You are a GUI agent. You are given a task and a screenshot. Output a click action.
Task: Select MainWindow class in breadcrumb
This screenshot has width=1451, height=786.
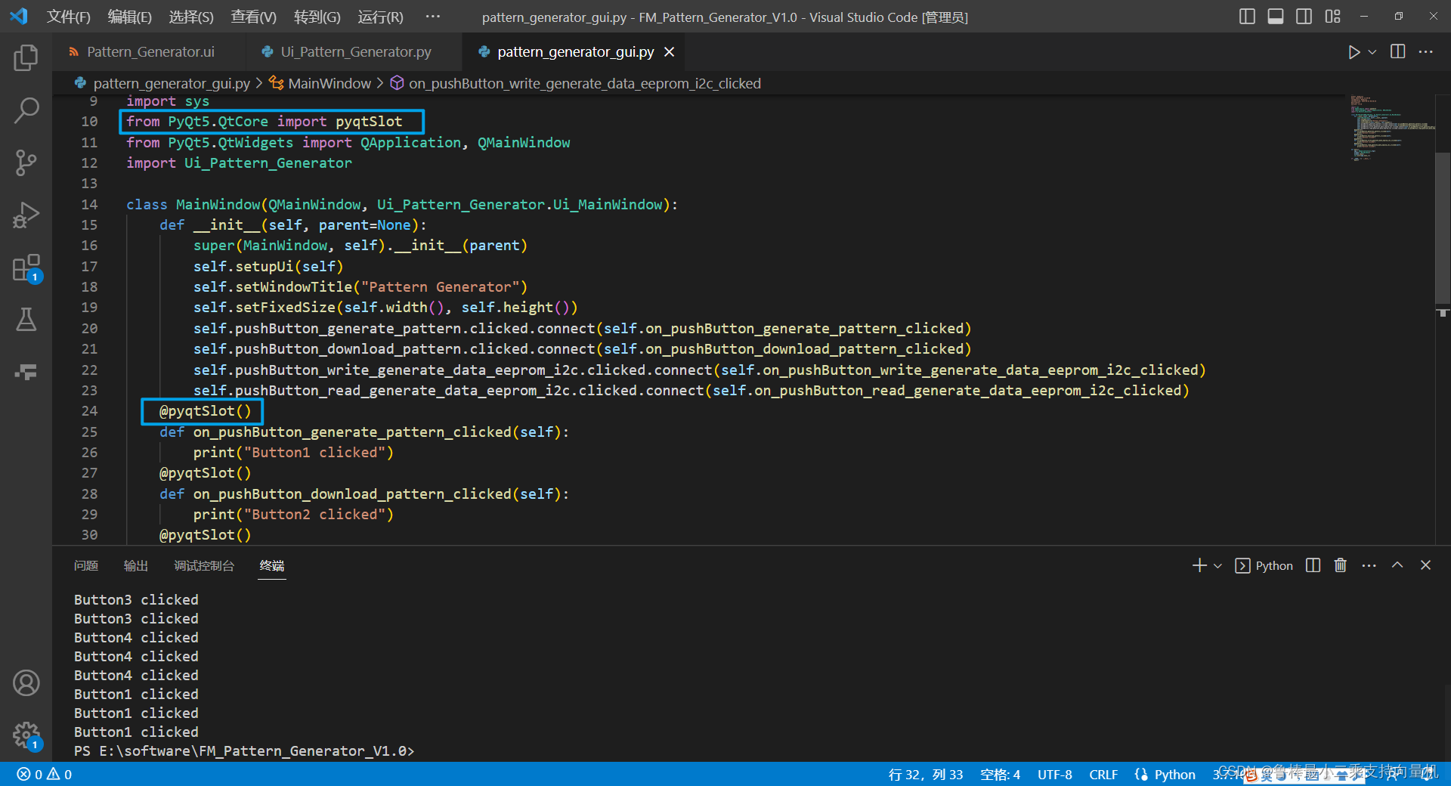[329, 83]
